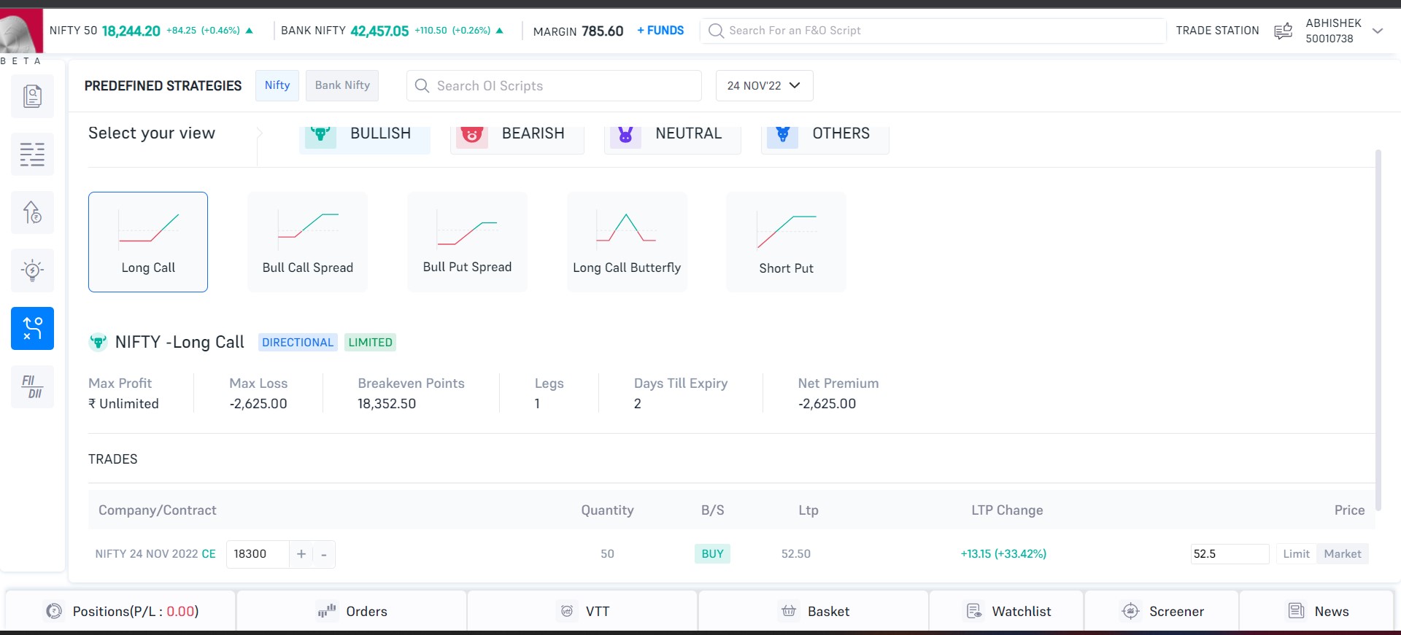
Task: Open the option chain list sidebar icon
Action: pos(32,155)
